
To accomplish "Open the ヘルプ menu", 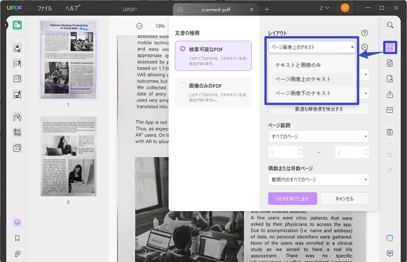I will coord(72,8).
